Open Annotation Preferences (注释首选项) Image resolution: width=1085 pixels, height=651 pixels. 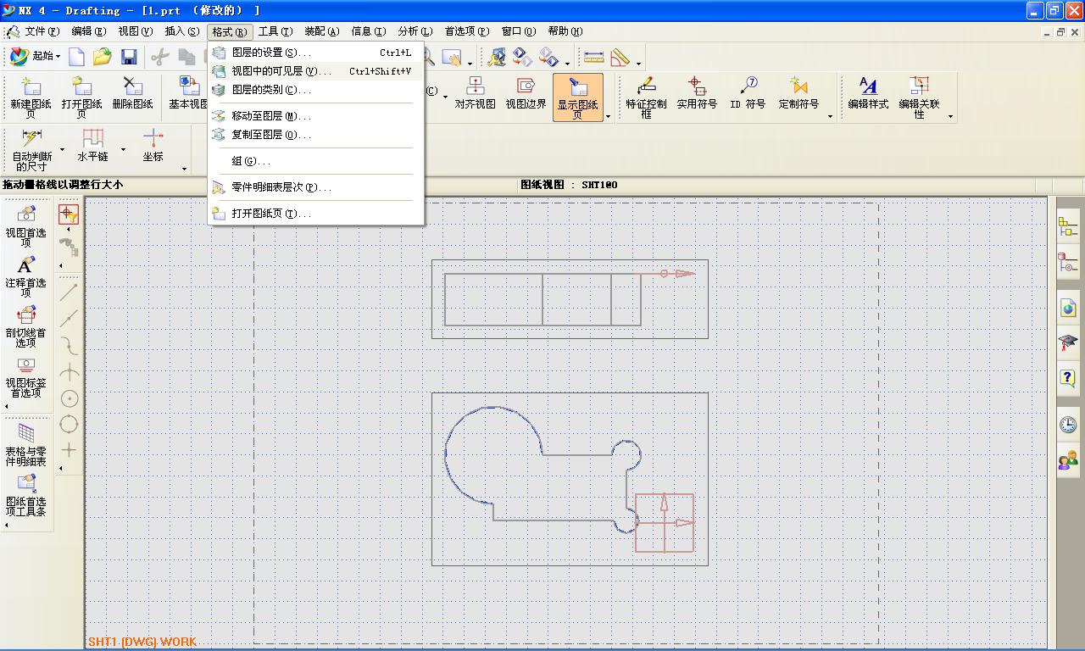point(26,275)
